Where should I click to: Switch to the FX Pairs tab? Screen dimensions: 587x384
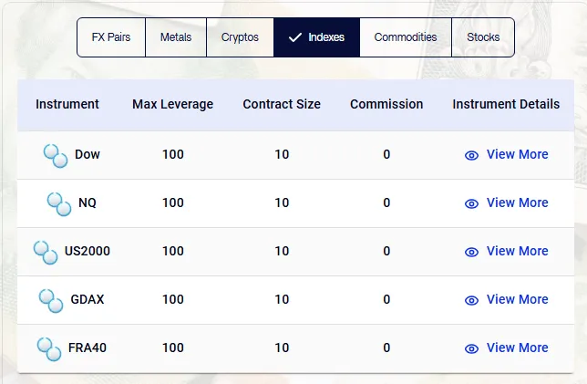pyautogui.click(x=111, y=37)
